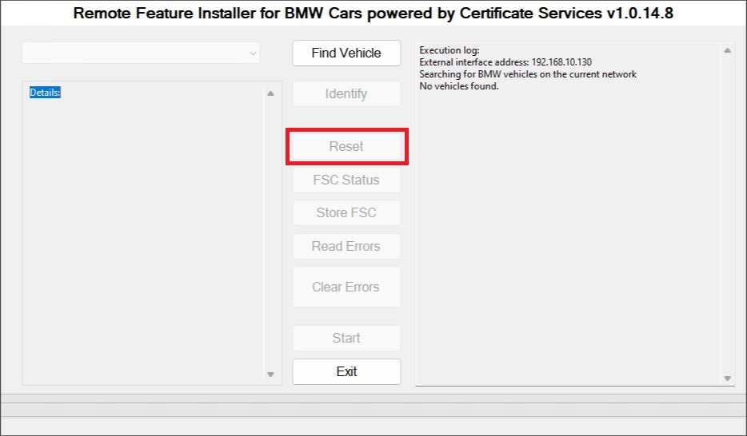
Task: Click the Read Errors button
Action: click(346, 246)
